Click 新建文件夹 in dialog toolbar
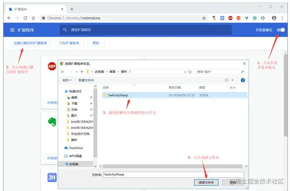The height and width of the screenshot is (191, 290). click(86, 80)
